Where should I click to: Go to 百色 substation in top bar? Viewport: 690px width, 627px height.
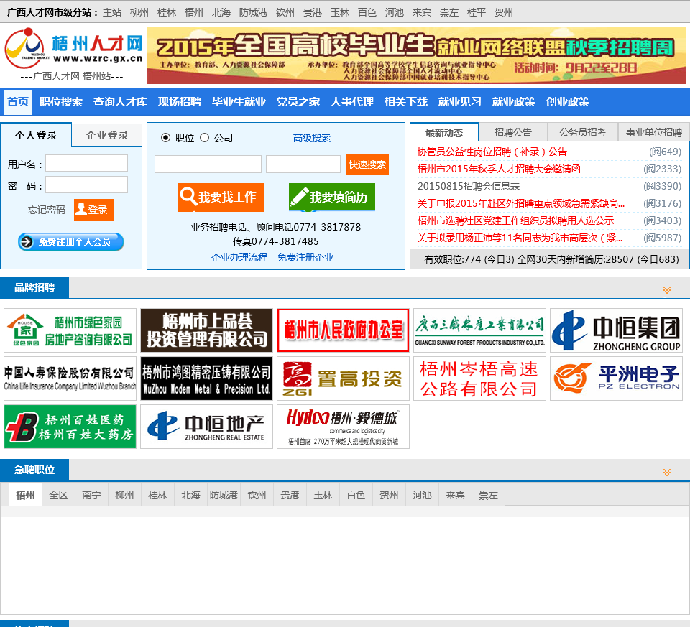point(367,12)
